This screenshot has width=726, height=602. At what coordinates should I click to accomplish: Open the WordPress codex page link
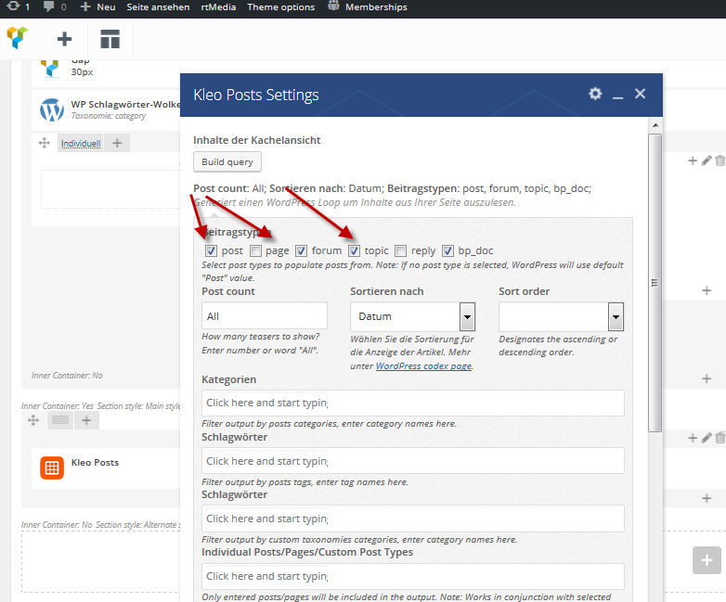point(423,366)
